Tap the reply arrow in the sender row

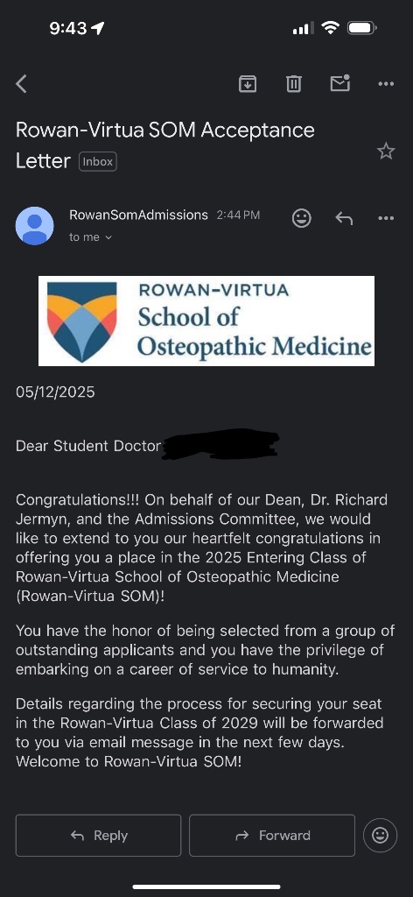[x=344, y=218]
